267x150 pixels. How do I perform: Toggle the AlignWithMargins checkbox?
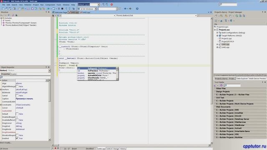click(17, 86)
